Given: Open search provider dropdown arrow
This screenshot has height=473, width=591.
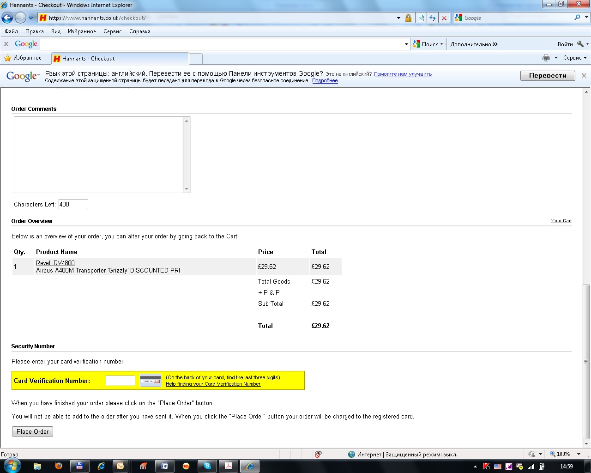Looking at the screenshot, I should point(587,18).
